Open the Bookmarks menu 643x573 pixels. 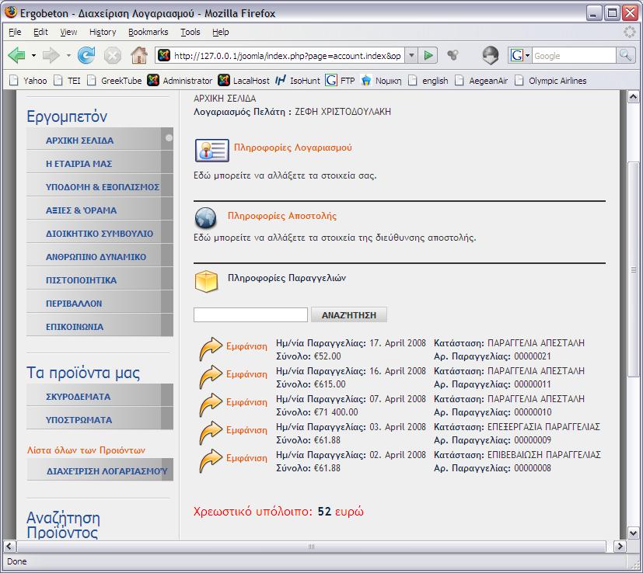click(x=148, y=32)
